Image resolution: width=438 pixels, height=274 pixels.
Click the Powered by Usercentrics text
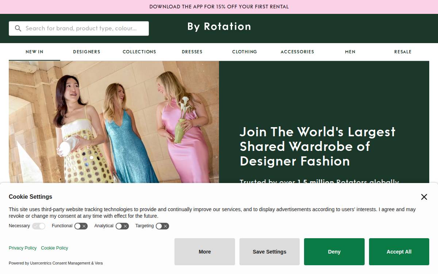click(56, 263)
